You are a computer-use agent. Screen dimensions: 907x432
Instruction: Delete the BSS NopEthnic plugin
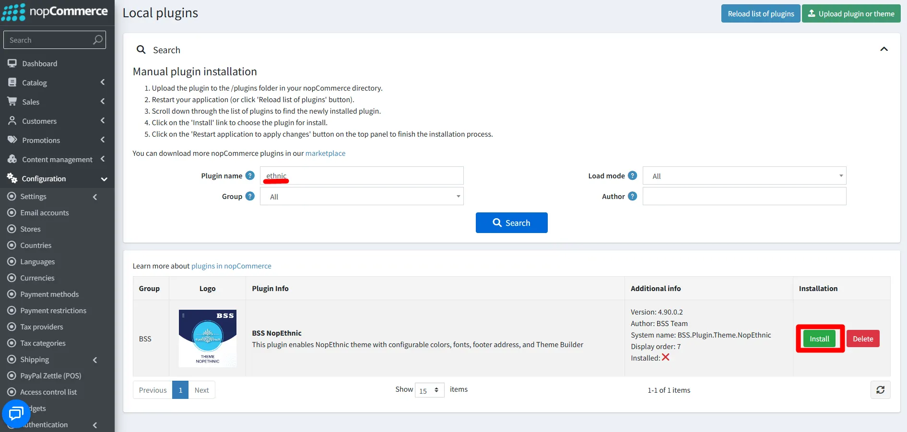[x=863, y=339]
